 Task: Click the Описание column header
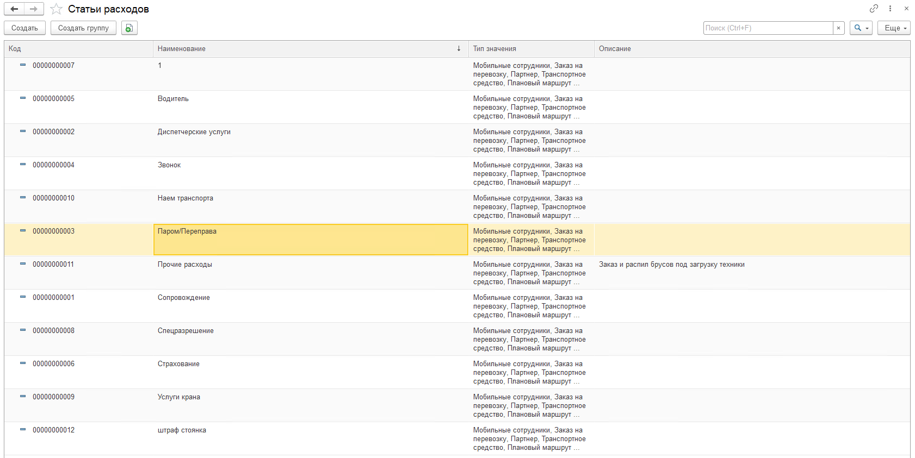(751, 49)
